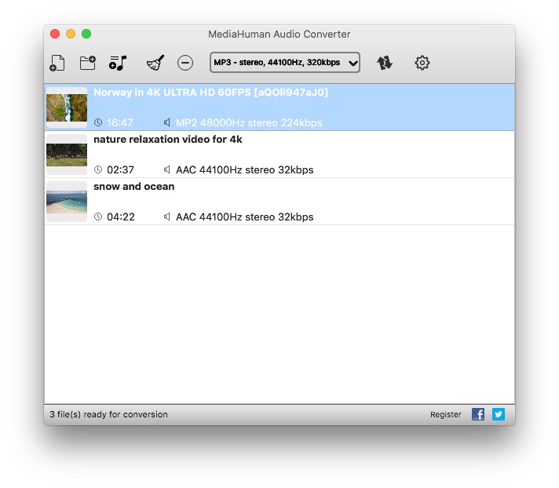Open the MP3 output format dropdown
Viewport: 559px width, 488px height.
[x=284, y=63]
